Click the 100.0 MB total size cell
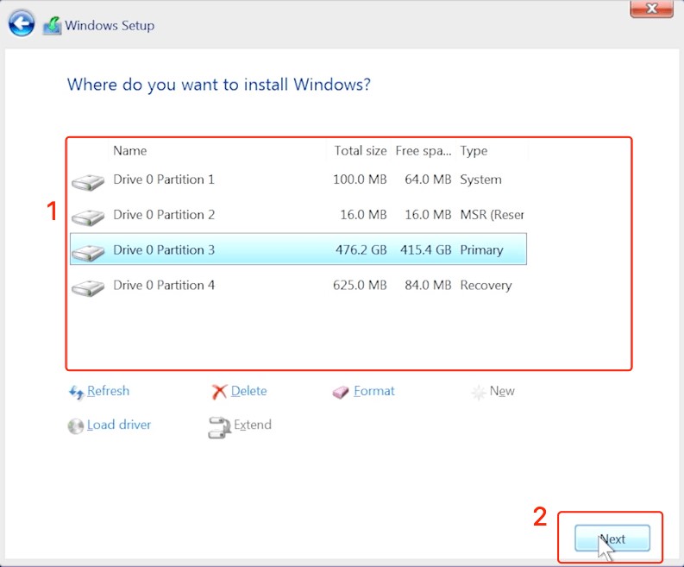 (360, 180)
